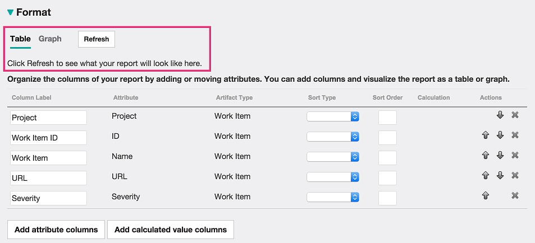The width and height of the screenshot is (535, 243).
Task: Collapse the Format section triangle
Action: 10,12
